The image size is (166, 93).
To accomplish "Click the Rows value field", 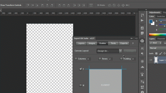I will [x=111, y=59].
